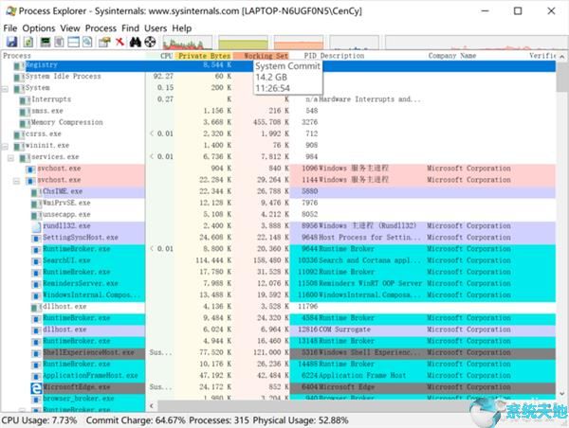Select the browser_broker.exe process

pyautogui.click(x=278, y=399)
